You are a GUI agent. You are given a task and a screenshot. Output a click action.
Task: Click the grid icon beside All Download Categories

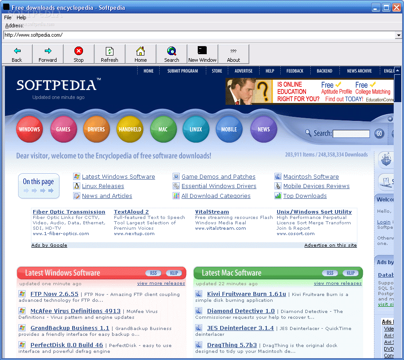(x=176, y=196)
